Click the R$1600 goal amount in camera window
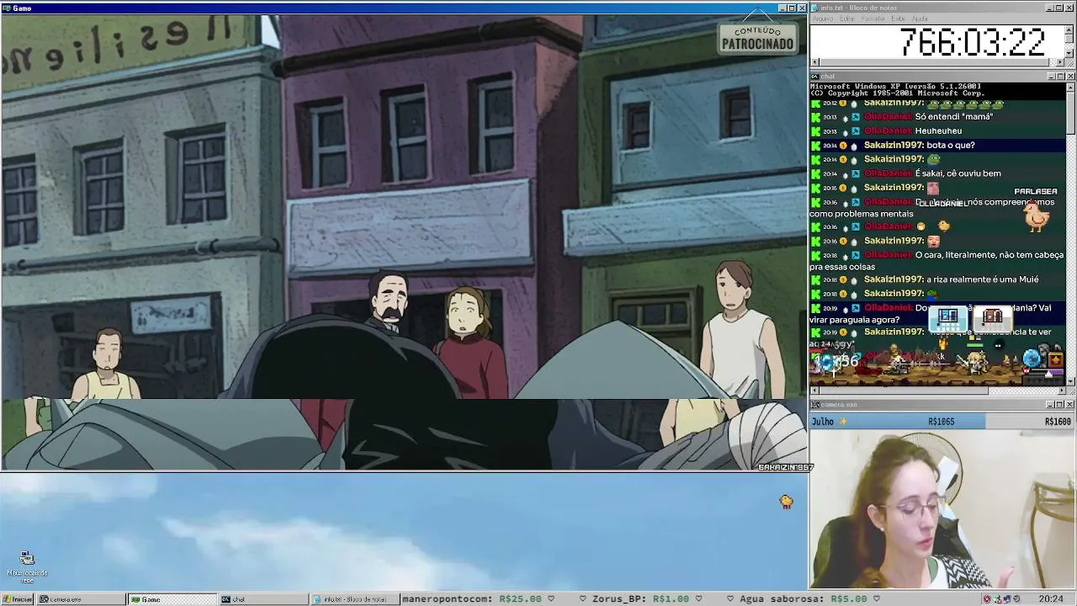The width and height of the screenshot is (1077, 606). pyautogui.click(x=1058, y=422)
